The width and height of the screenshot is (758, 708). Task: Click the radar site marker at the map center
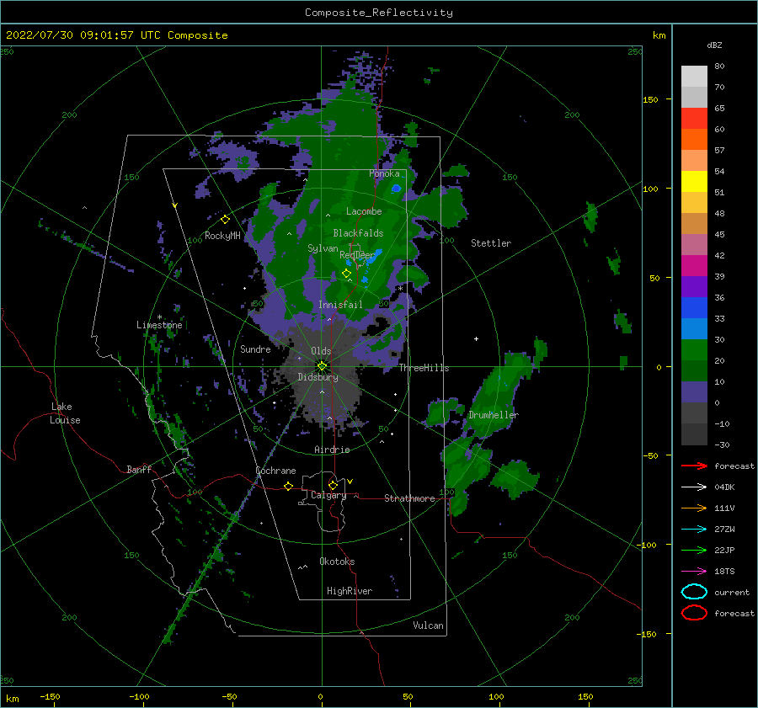coord(322,366)
